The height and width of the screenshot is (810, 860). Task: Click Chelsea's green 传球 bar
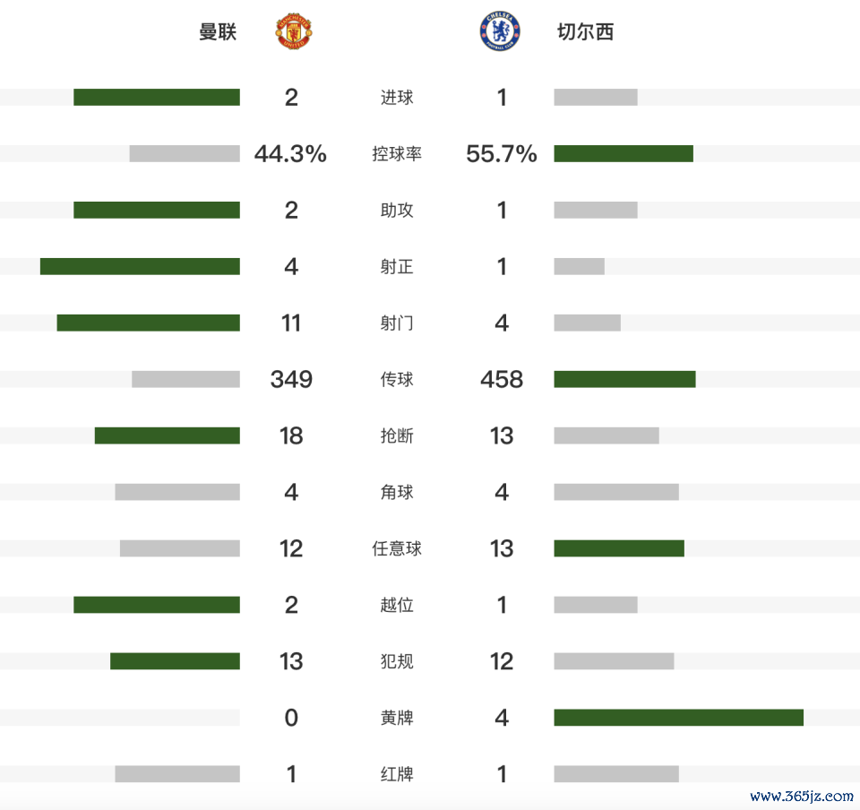pyautogui.click(x=624, y=379)
